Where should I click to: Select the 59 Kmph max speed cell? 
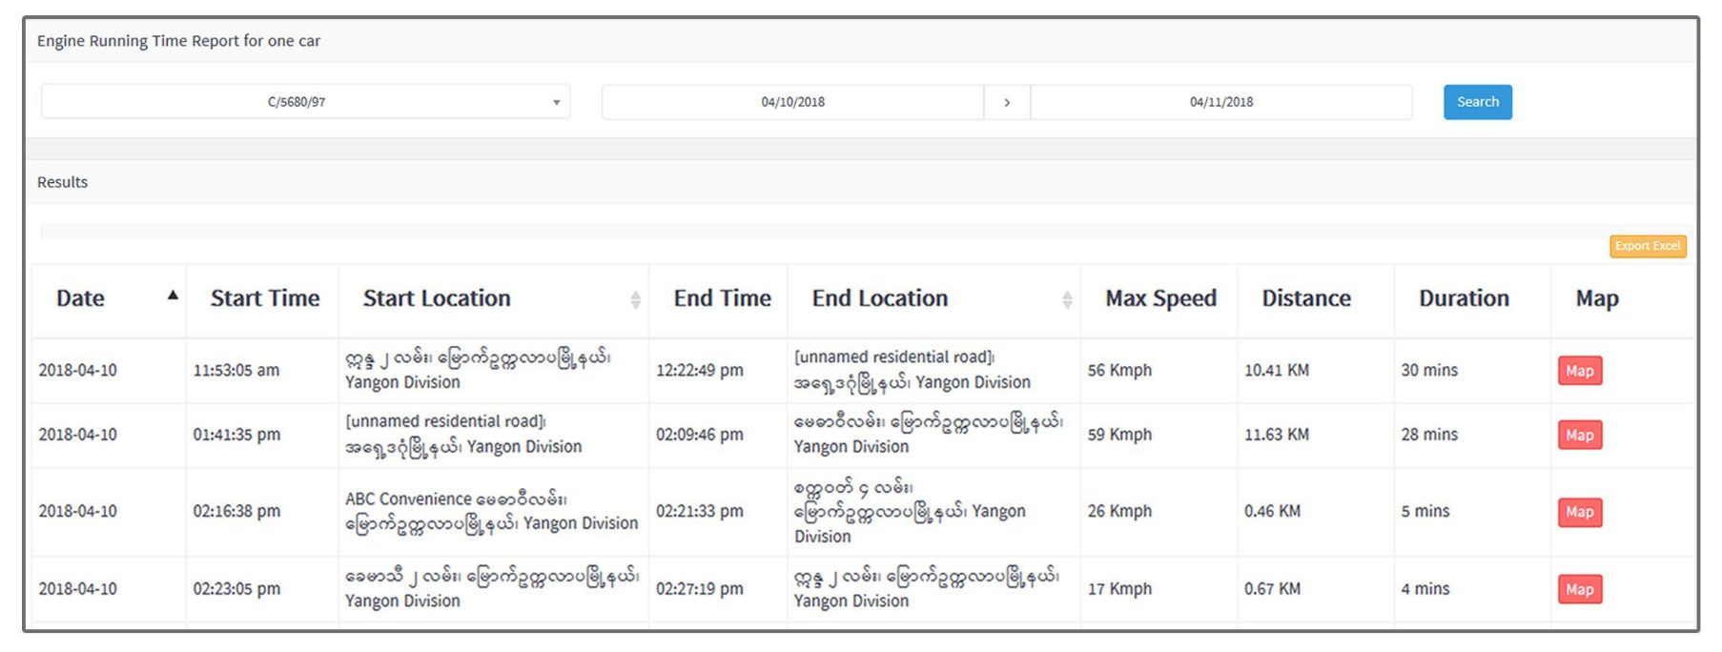click(1119, 435)
